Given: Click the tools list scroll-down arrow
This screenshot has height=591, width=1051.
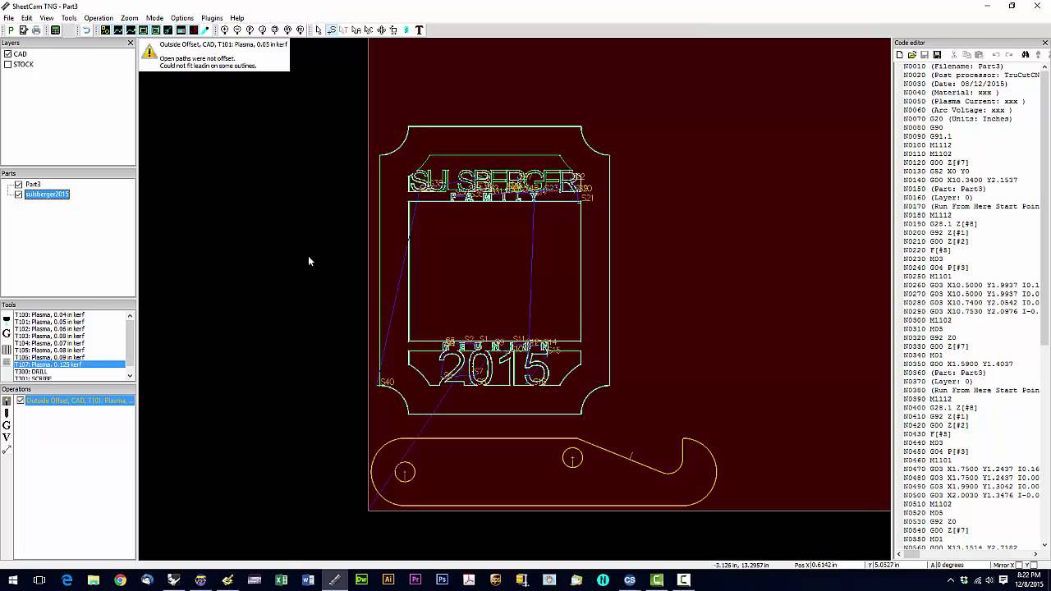Looking at the screenshot, I should tap(130, 376).
